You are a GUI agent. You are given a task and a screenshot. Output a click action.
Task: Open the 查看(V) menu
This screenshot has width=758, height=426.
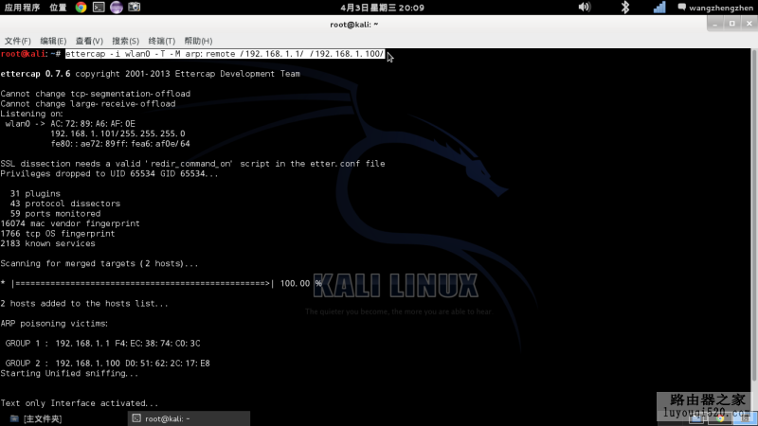point(89,41)
